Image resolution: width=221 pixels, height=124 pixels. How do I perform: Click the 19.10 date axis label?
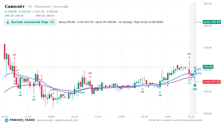191,117
